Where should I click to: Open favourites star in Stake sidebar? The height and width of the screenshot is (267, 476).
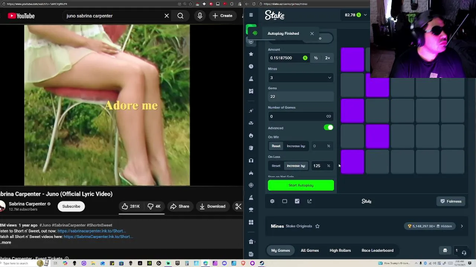point(251,54)
